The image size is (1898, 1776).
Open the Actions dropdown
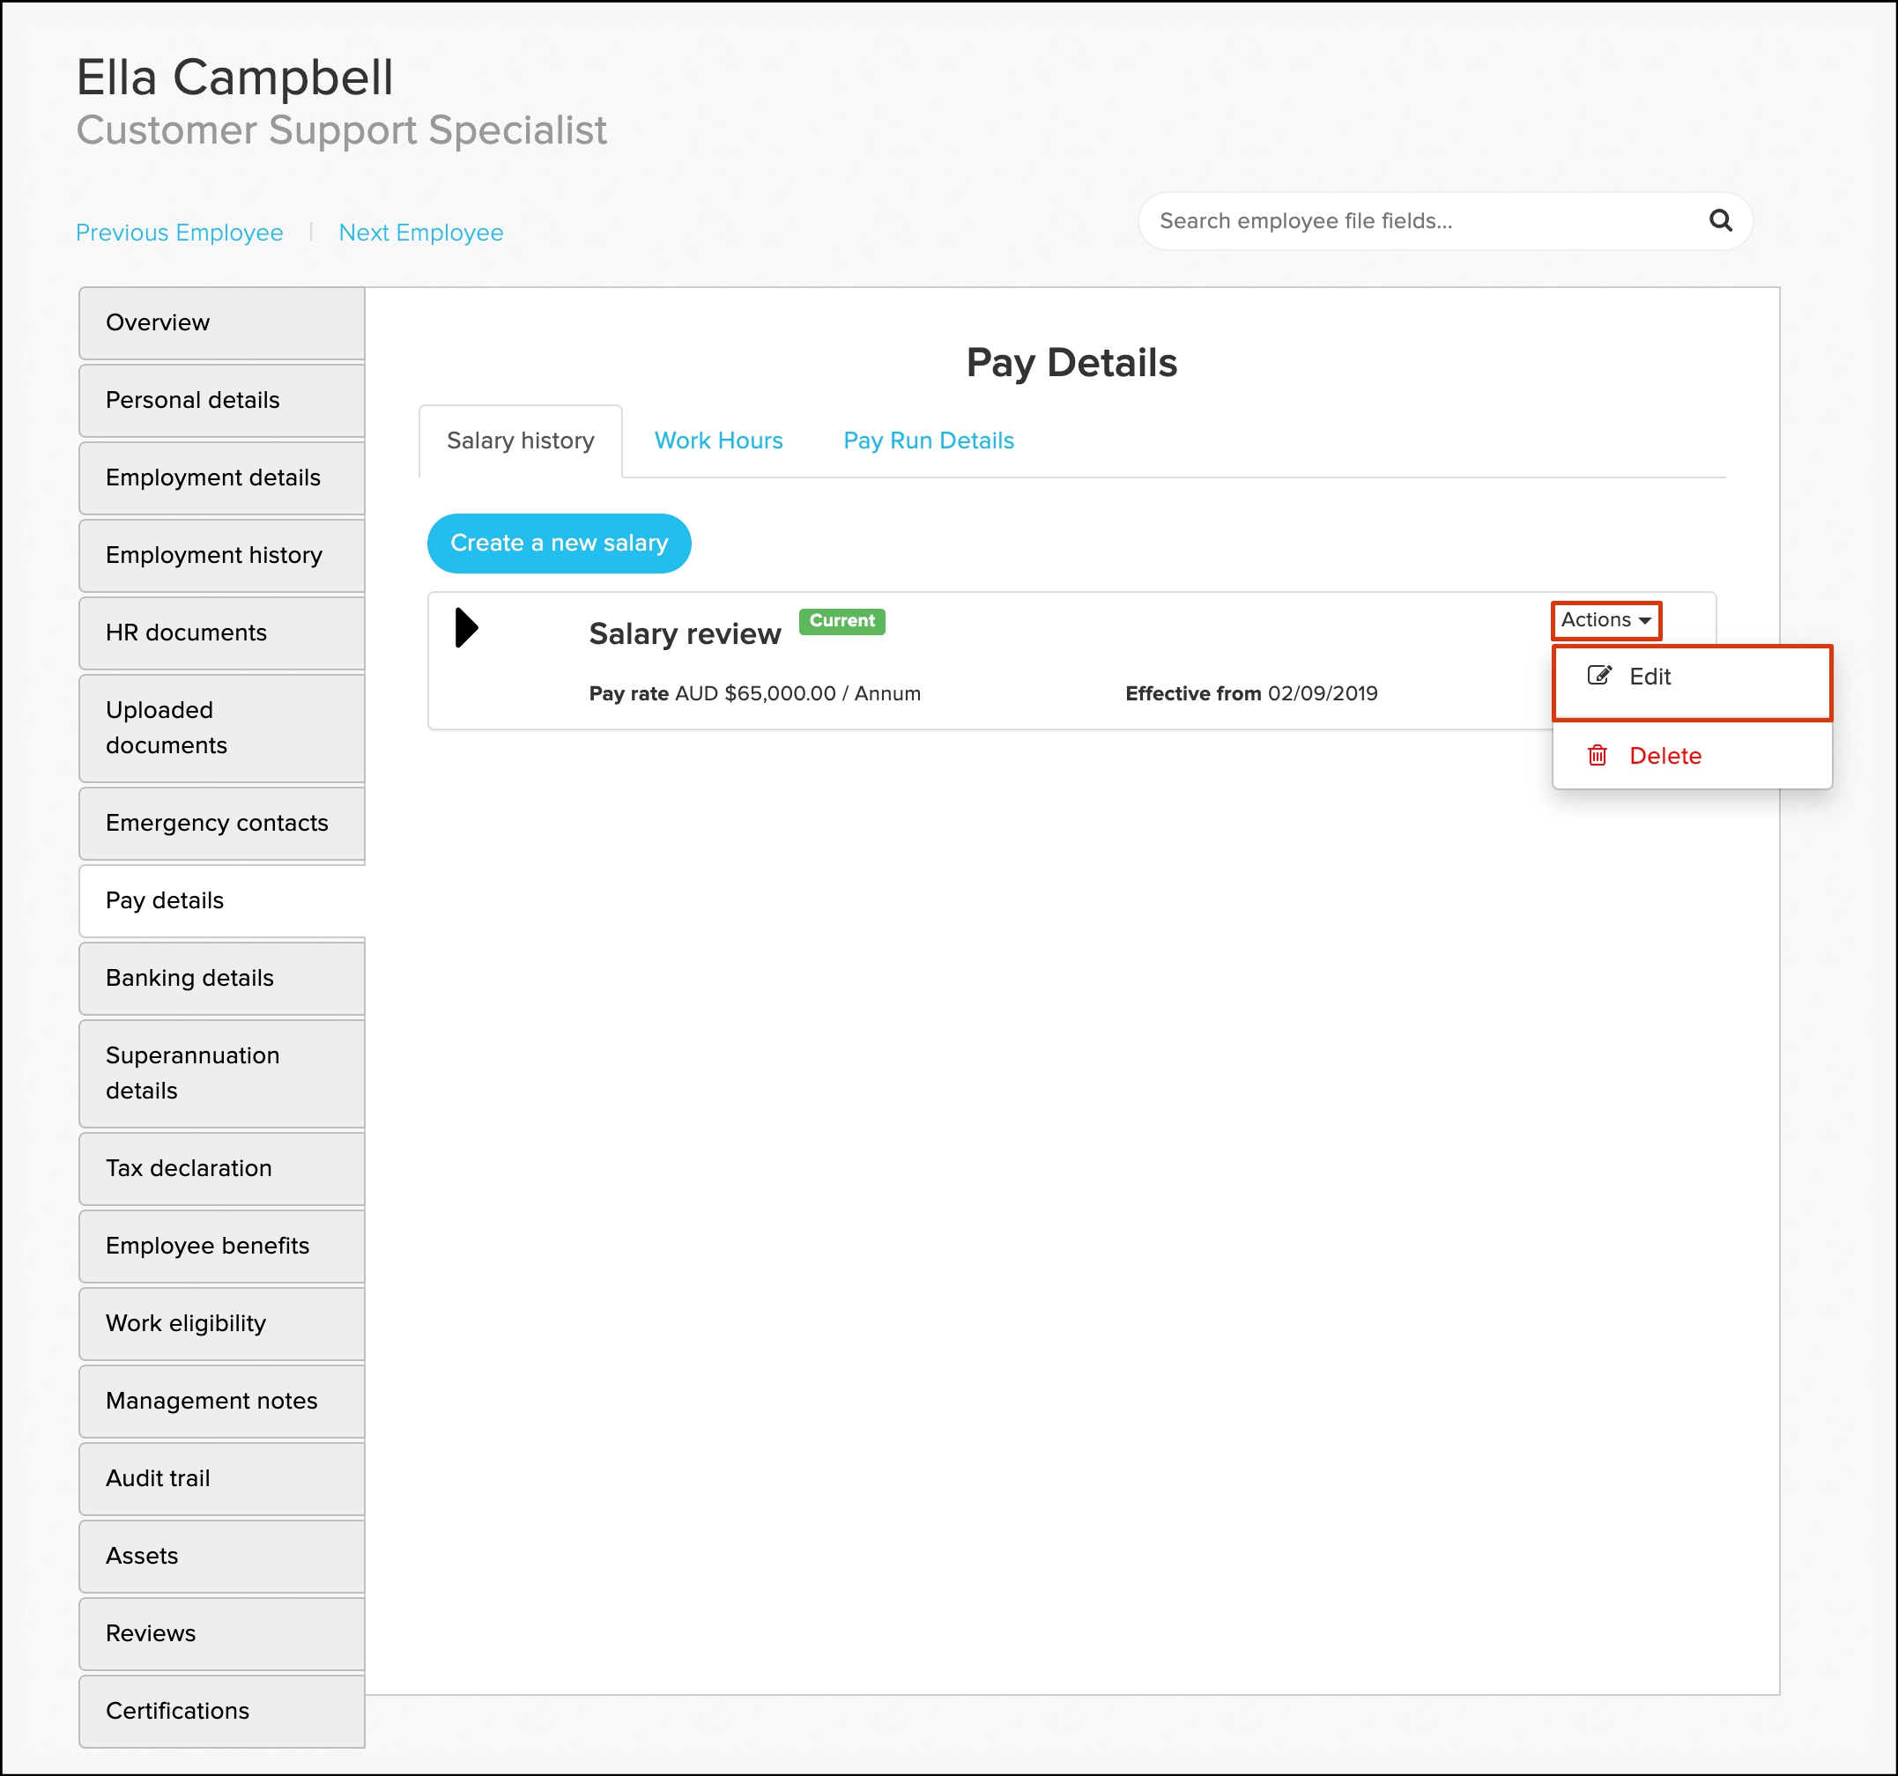point(1605,619)
